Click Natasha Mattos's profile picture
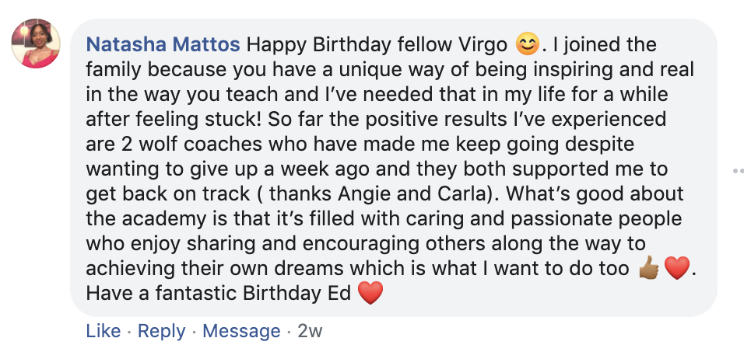The image size is (744, 345). click(x=36, y=43)
